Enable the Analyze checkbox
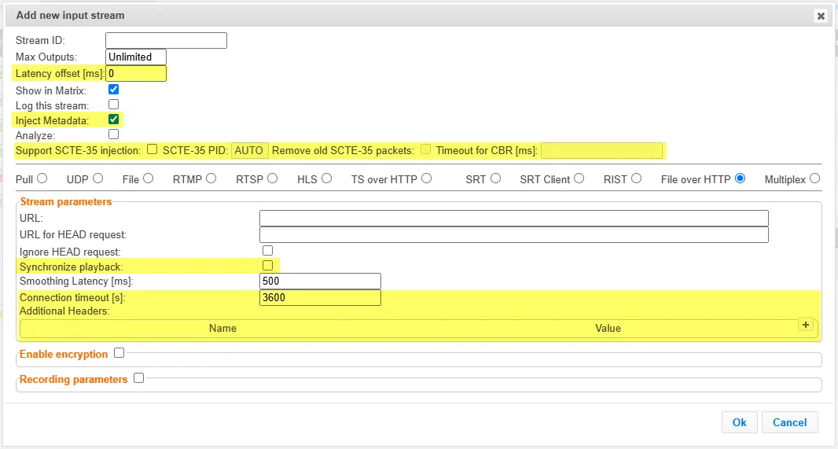 (113, 134)
